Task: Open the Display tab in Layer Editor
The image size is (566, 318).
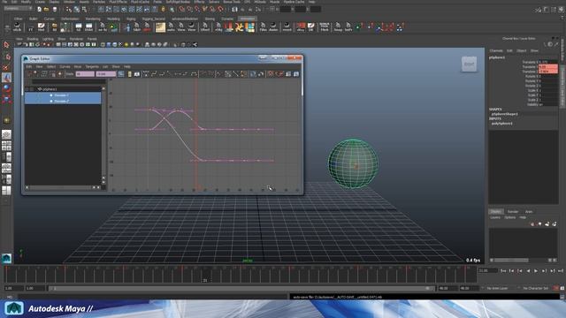Action: (x=496, y=212)
